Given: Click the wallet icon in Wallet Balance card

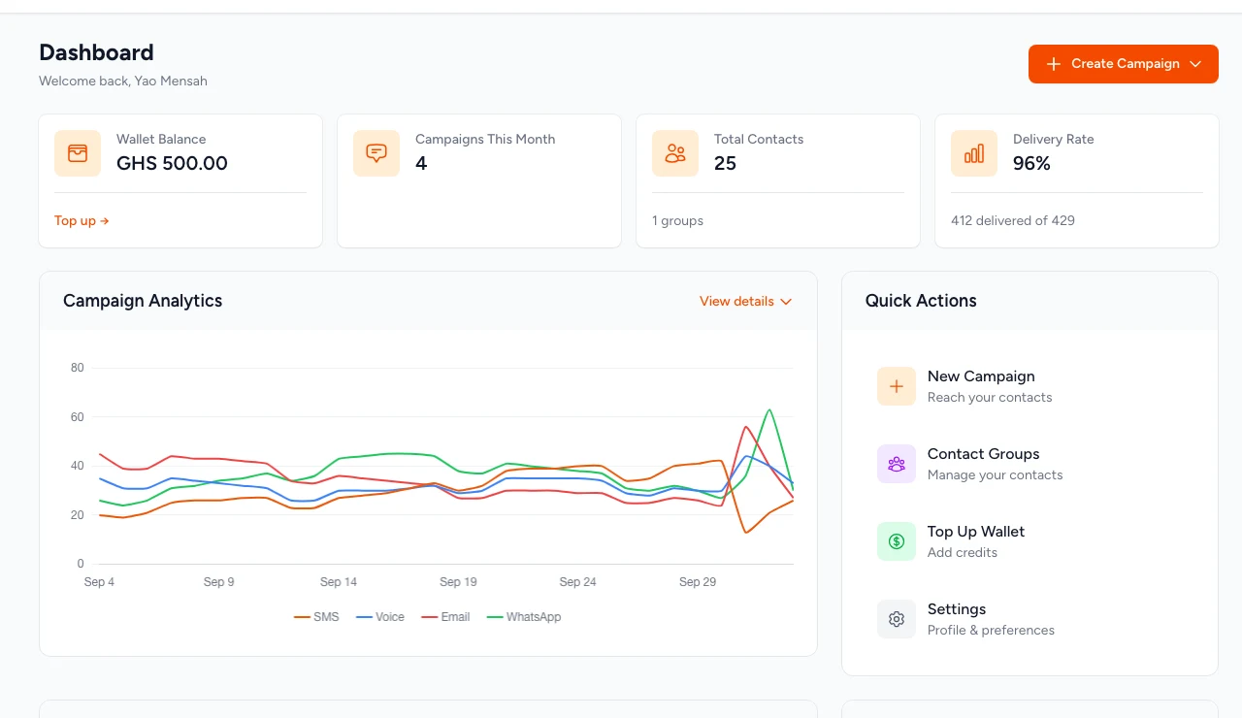Looking at the screenshot, I should [x=78, y=153].
